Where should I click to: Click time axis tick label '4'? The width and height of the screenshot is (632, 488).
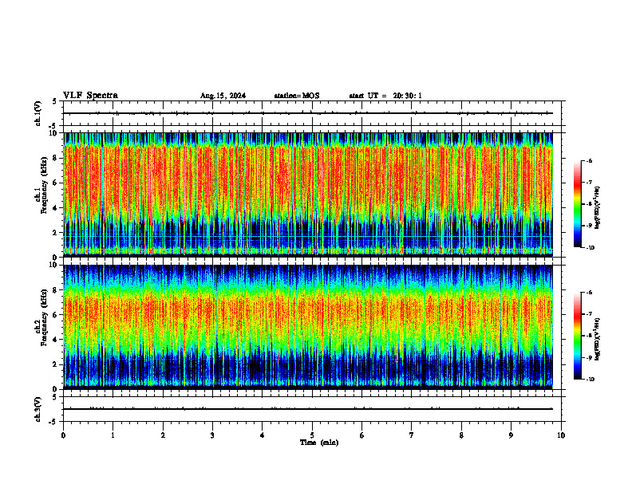(263, 435)
